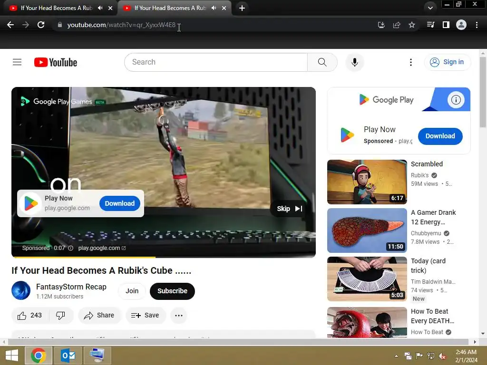487x365 pixels.
Task: Open Scrambled video title link
Action: [x=427, y=164]
